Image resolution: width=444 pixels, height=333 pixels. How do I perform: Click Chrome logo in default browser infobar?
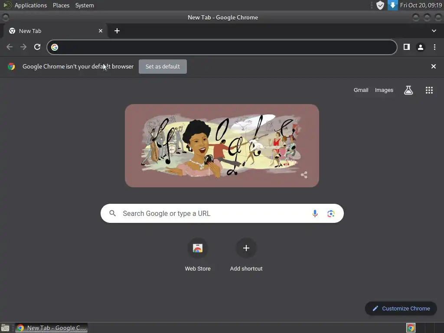point(11,66)
